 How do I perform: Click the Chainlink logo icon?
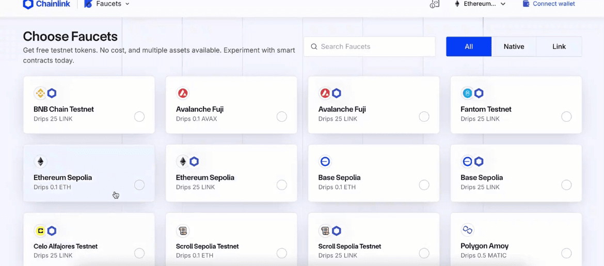[x=28, y=4]
